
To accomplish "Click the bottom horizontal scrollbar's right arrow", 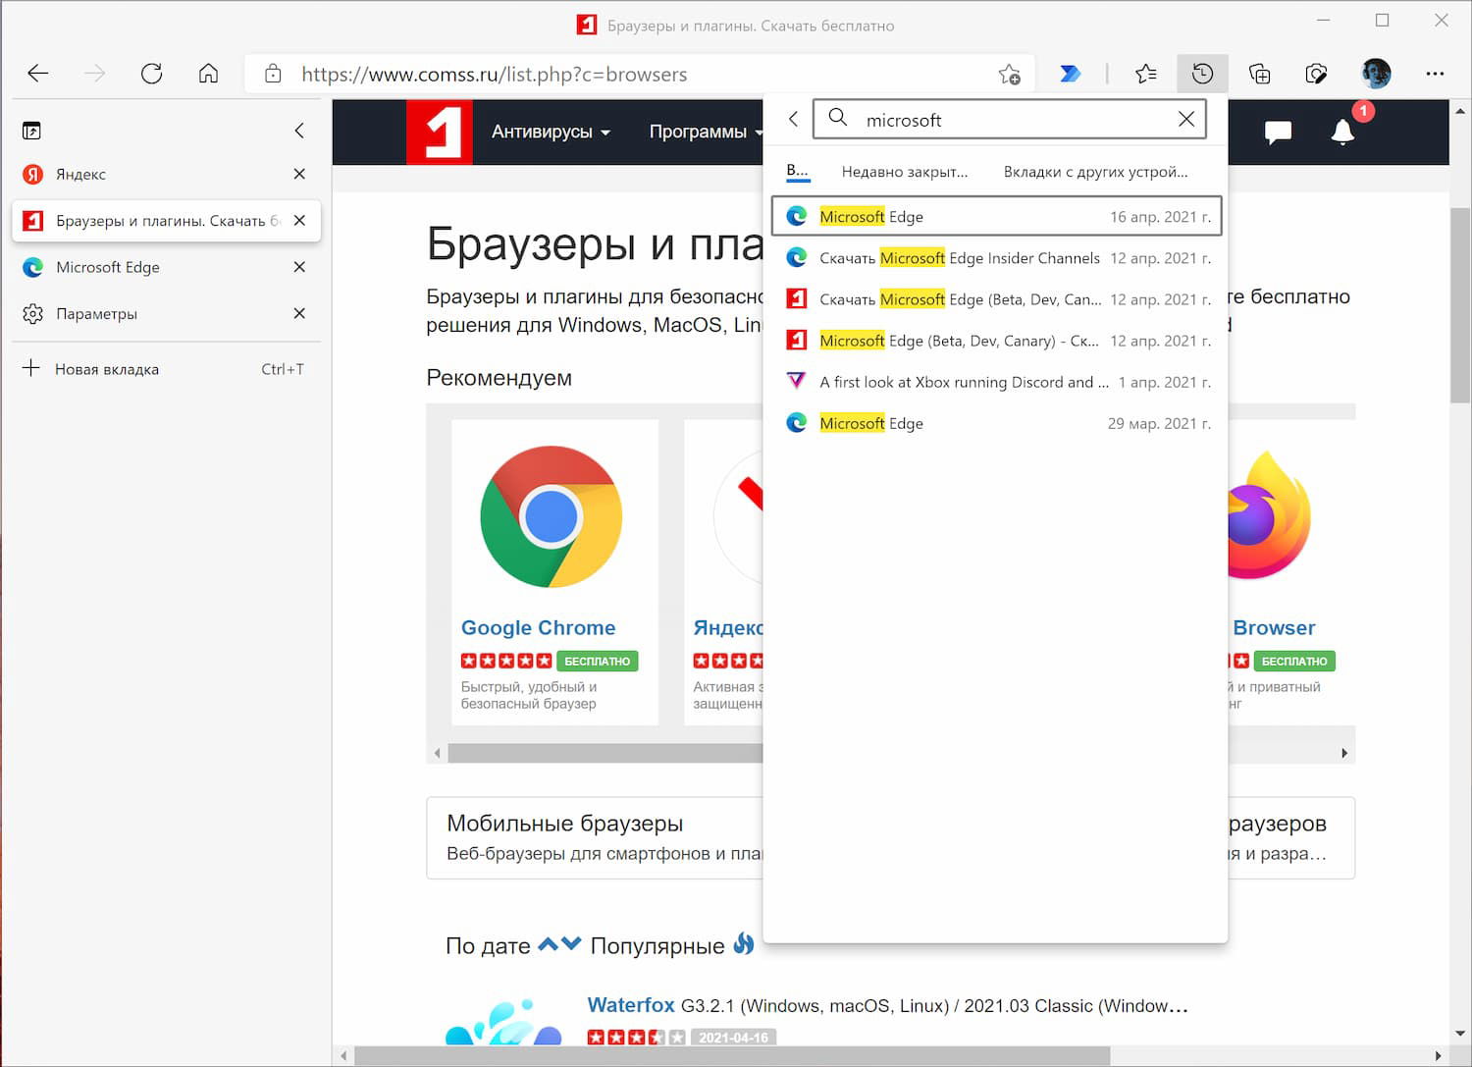I will [x=1439, y=1056].
